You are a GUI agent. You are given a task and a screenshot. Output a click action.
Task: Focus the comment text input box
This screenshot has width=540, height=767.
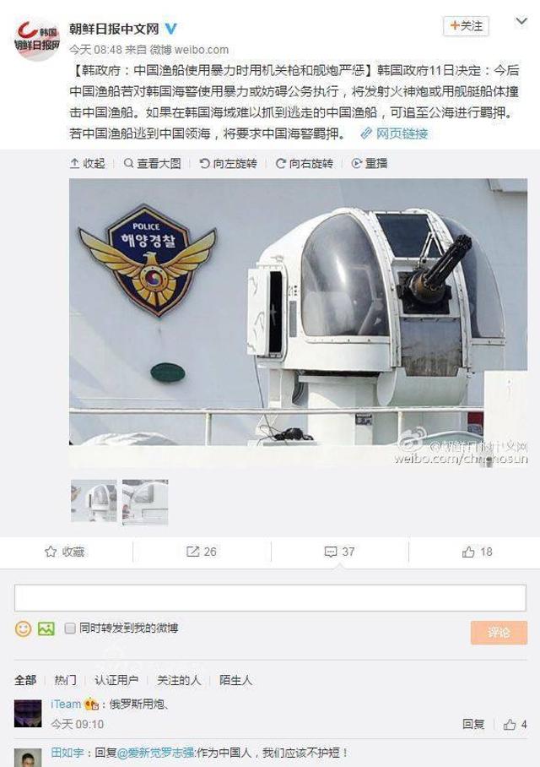point(270,597)
